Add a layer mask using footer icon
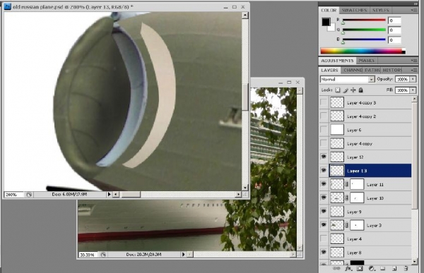This screenshot has height=273, width=424. pos(360,268)
